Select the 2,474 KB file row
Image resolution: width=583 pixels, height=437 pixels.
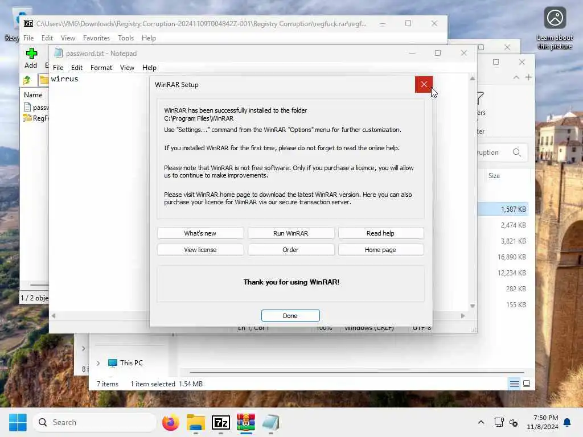[503, 225]
